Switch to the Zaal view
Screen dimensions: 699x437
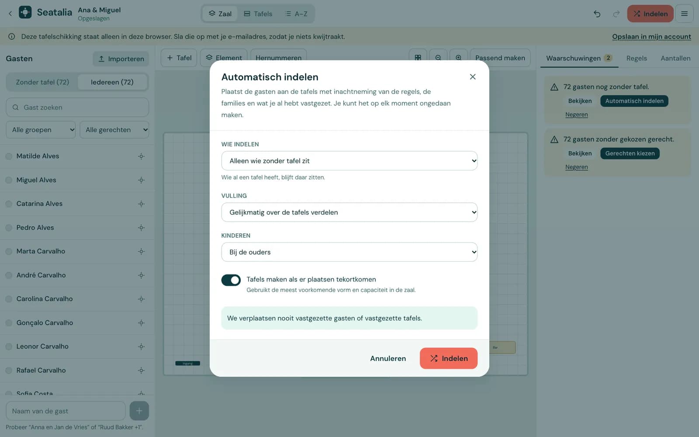[x=220, y=14]
